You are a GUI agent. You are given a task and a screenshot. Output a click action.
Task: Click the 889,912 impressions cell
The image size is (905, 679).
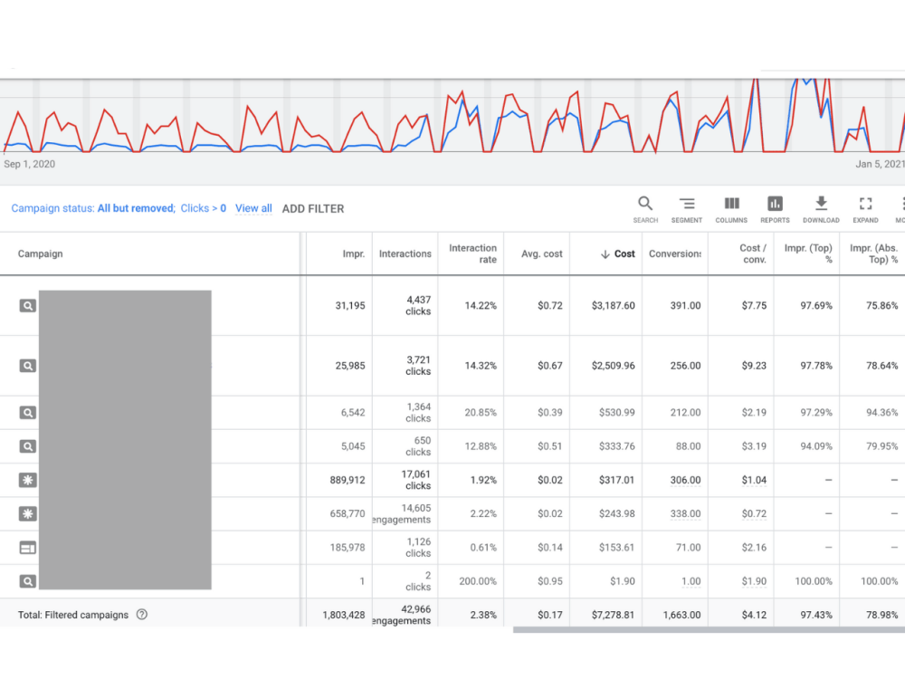[348, 480]
